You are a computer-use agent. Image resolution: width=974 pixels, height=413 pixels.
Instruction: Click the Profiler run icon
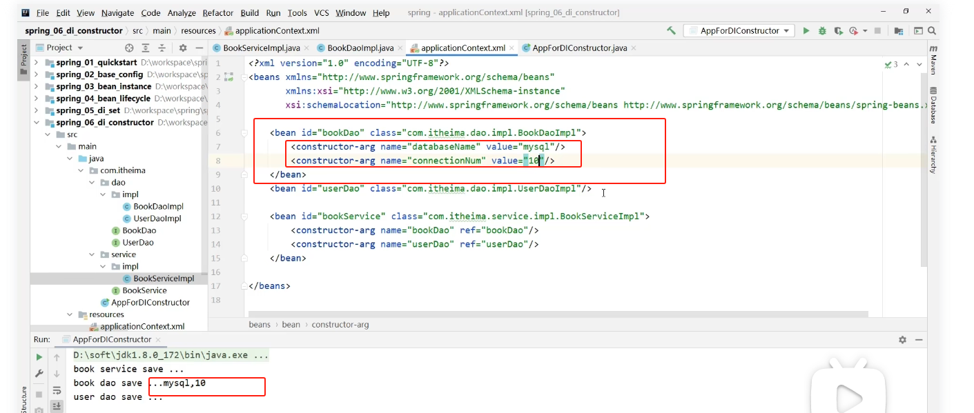(854, 30)
